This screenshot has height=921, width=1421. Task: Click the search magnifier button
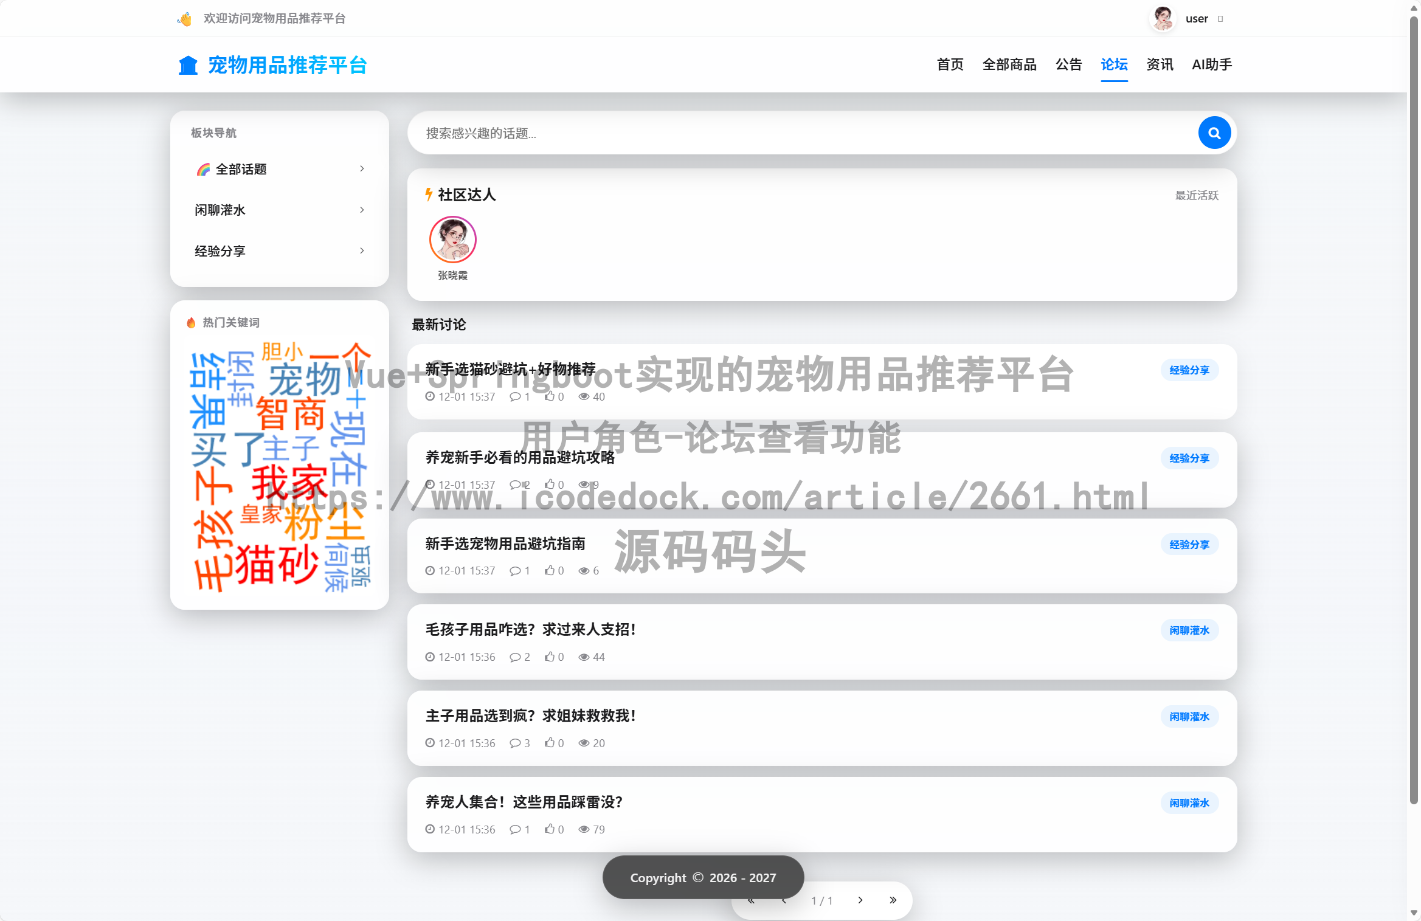pyautogui.click(x=1214, y=133)
